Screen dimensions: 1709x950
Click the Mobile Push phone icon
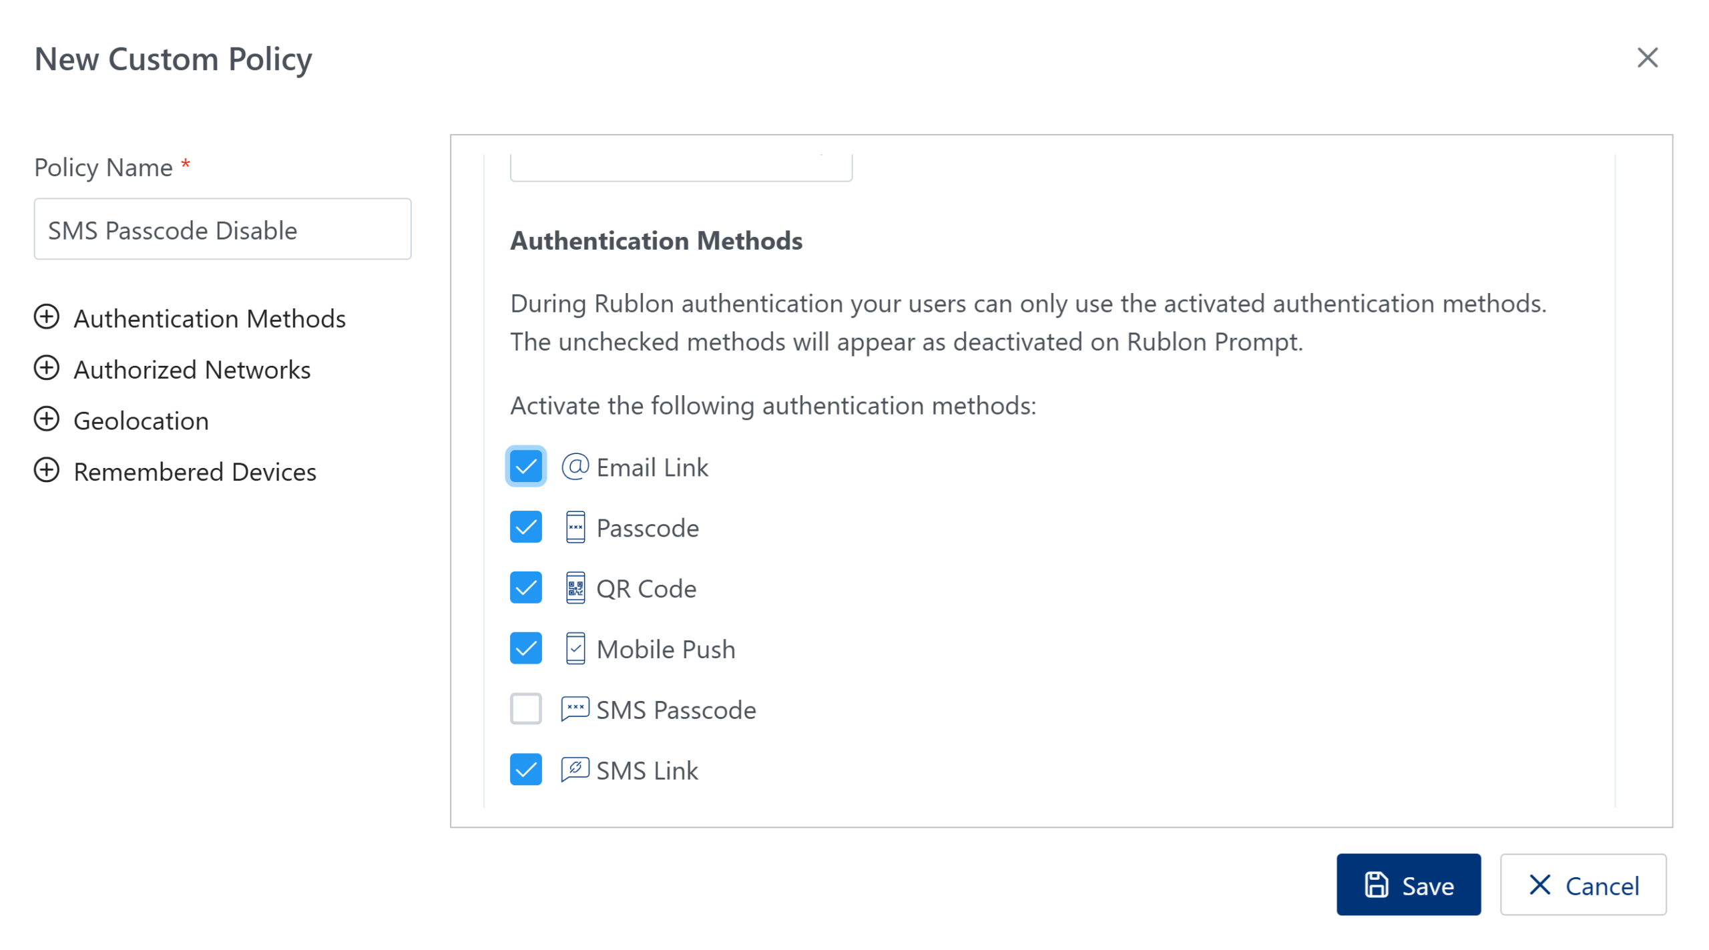click(575, 649)
